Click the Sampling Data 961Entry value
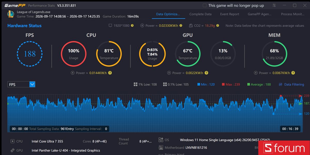The width and height of the screenshot is (310, 155). pyautogui.click(x=67, y=129)
